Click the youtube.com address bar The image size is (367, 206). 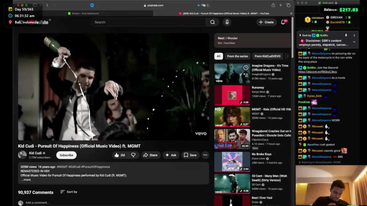click(153, 5)
